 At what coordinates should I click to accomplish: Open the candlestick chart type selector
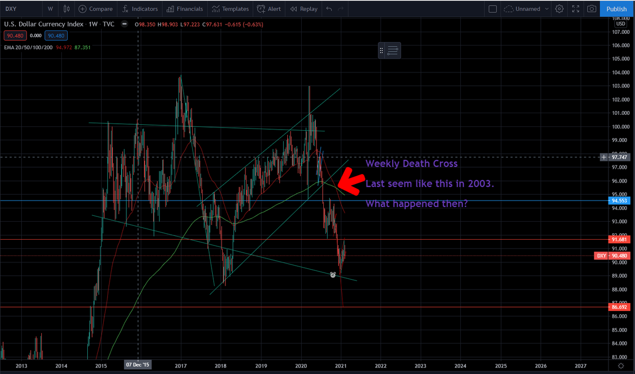66,8
